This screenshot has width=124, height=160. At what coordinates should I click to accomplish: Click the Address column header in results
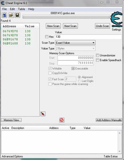12,26
